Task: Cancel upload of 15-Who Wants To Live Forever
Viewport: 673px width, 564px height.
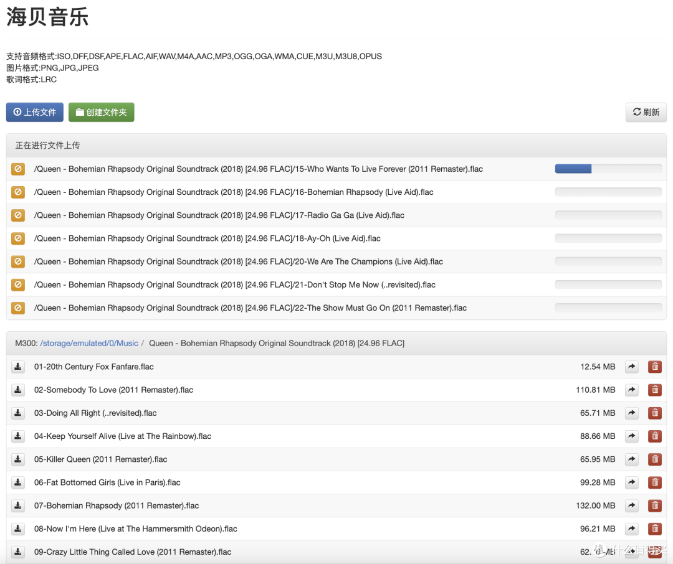Action: [18, 169]
